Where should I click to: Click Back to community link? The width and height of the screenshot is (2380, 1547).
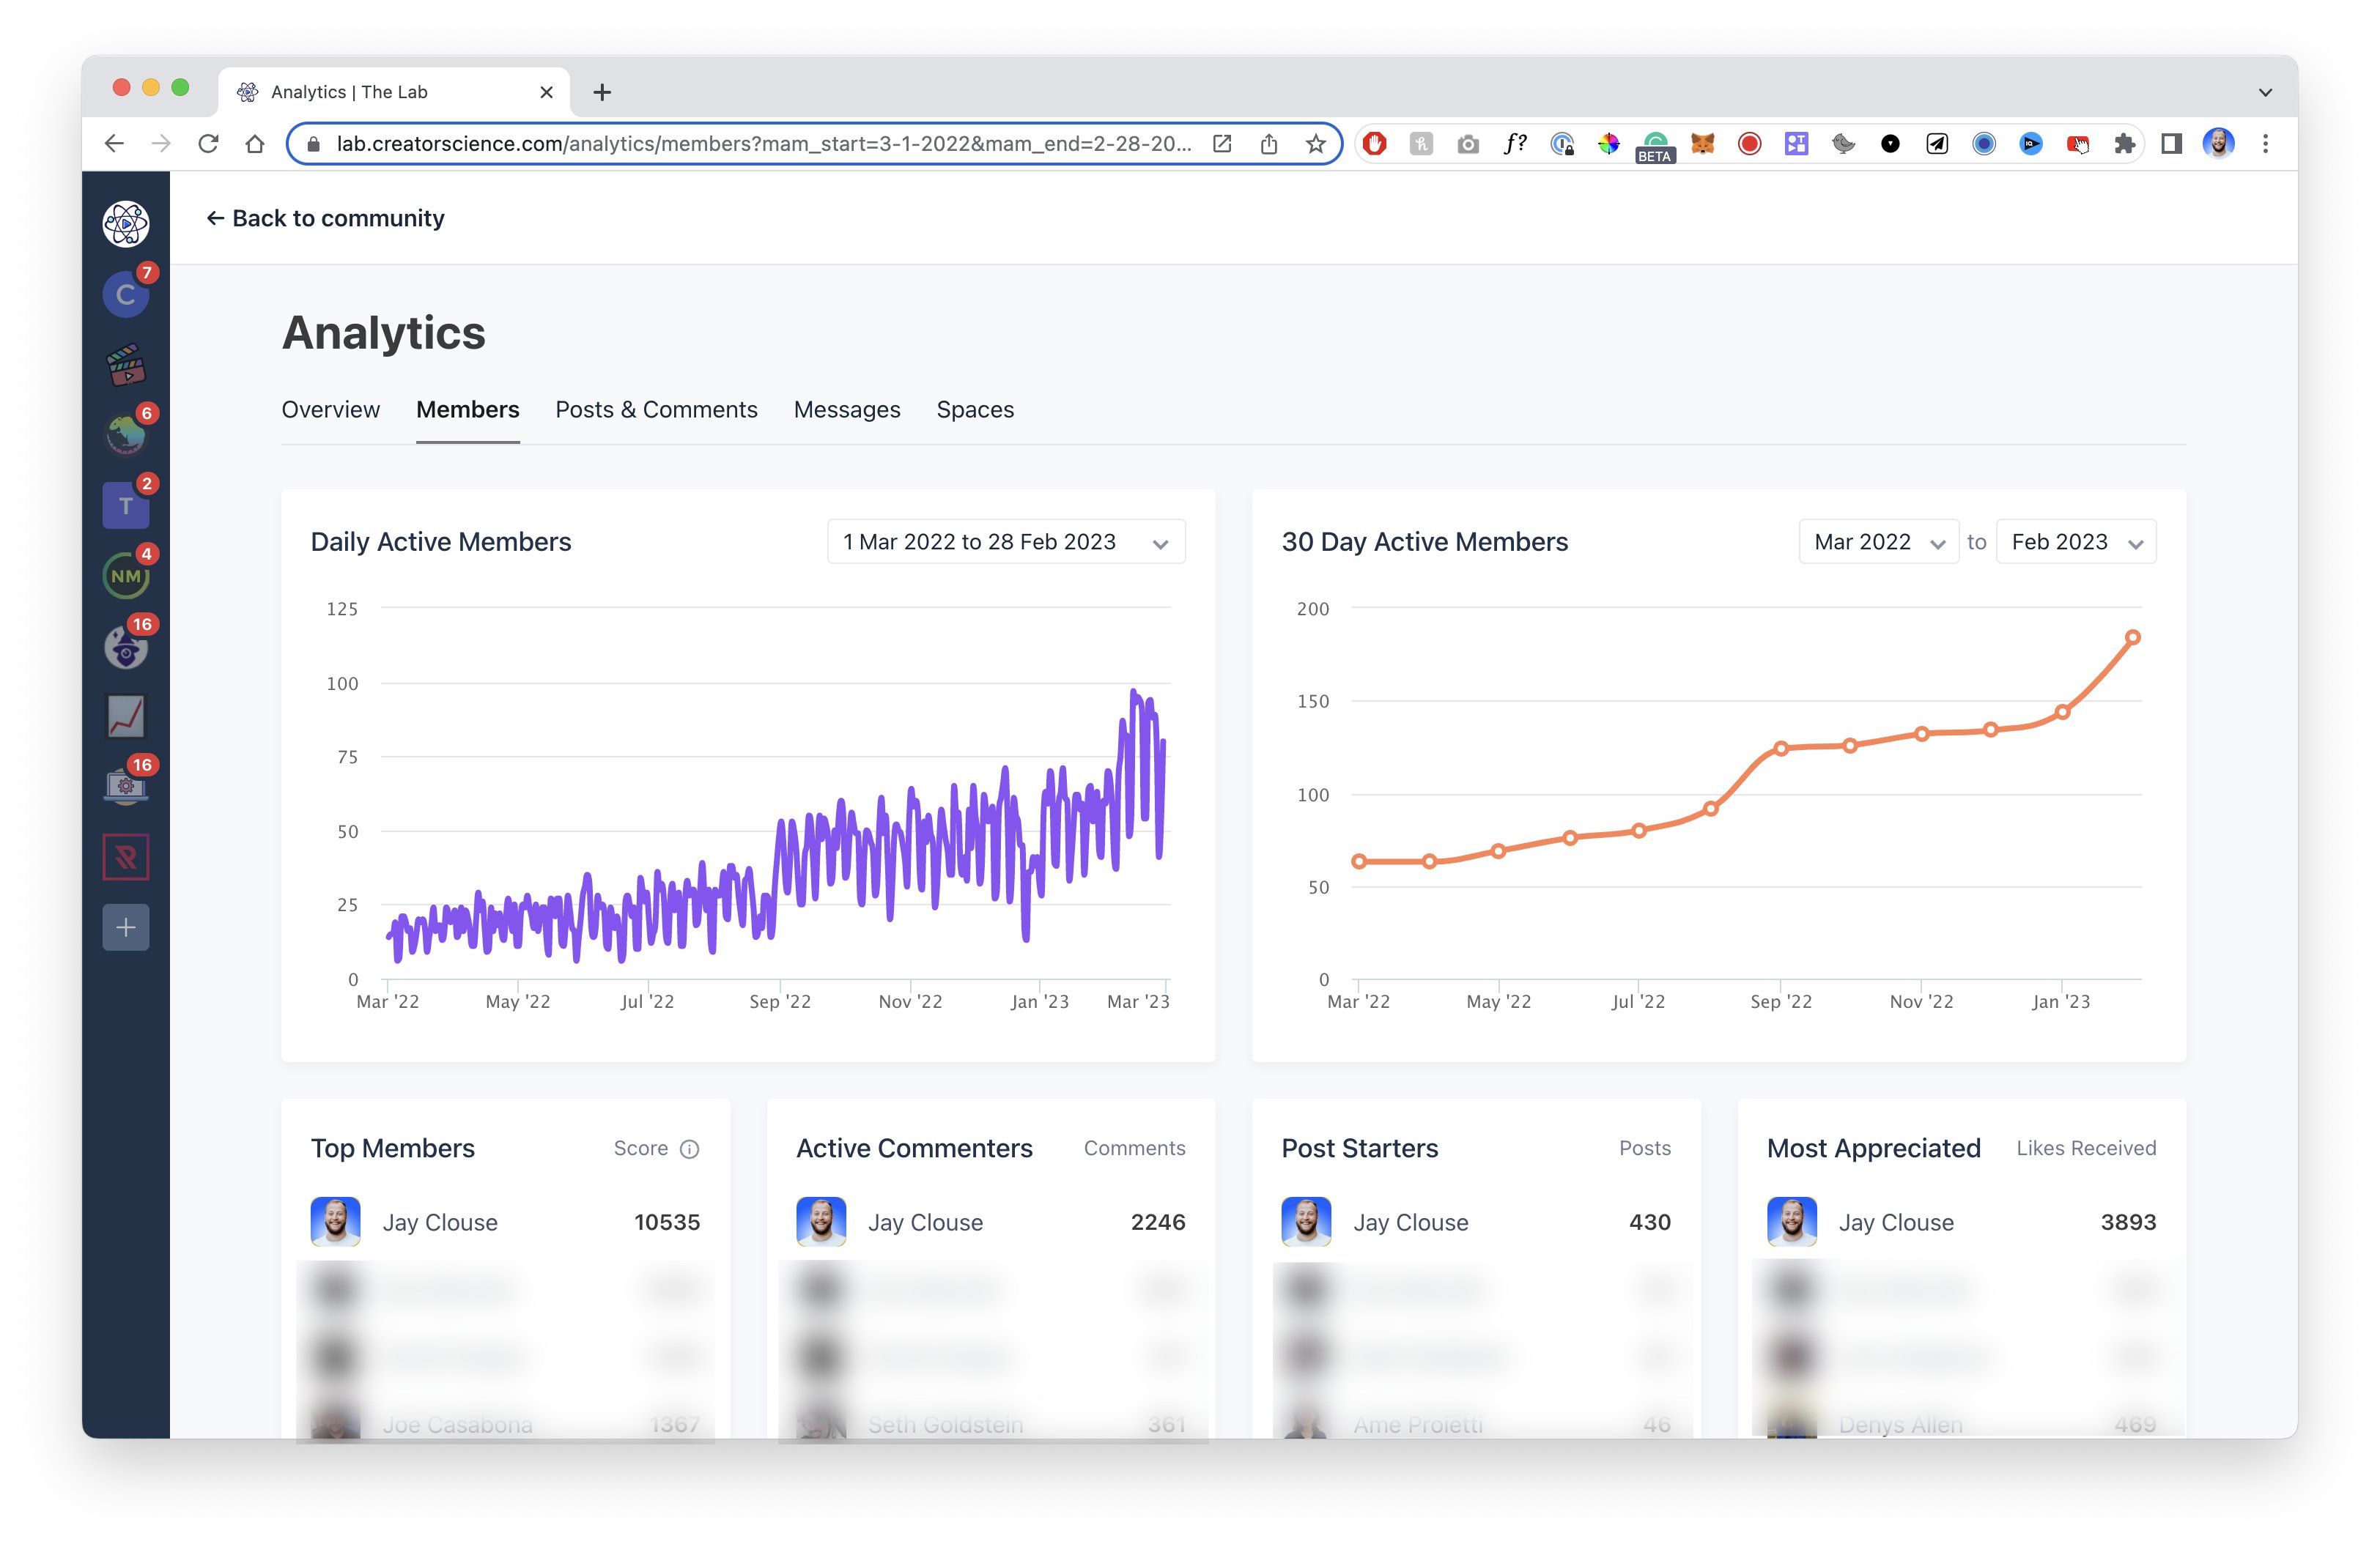(x=325, y=218)
